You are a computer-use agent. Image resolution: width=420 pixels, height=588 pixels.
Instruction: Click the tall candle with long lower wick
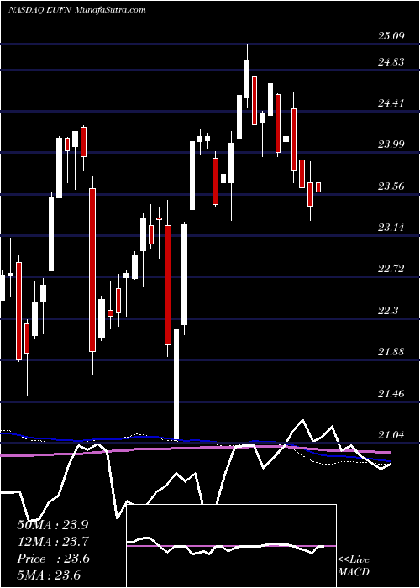pos(176,386)
